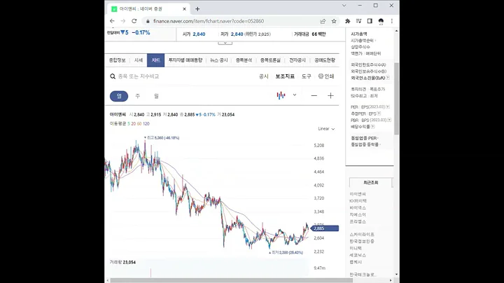Screen dimensions: 504x283
Task: Close the 아이엔씨 네이버 증권 tab
Action: 184,9
